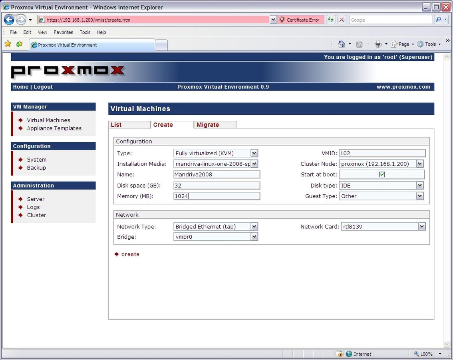Switch to the Migrate tab
453x360 pixels.
pyautogui.click(x=215, y=125)
